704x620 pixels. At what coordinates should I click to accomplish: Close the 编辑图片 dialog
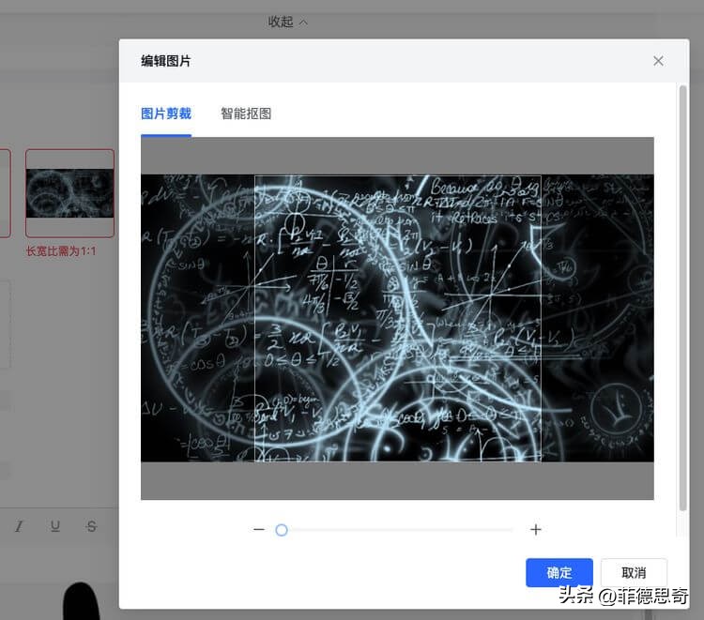tap(658, 61)
